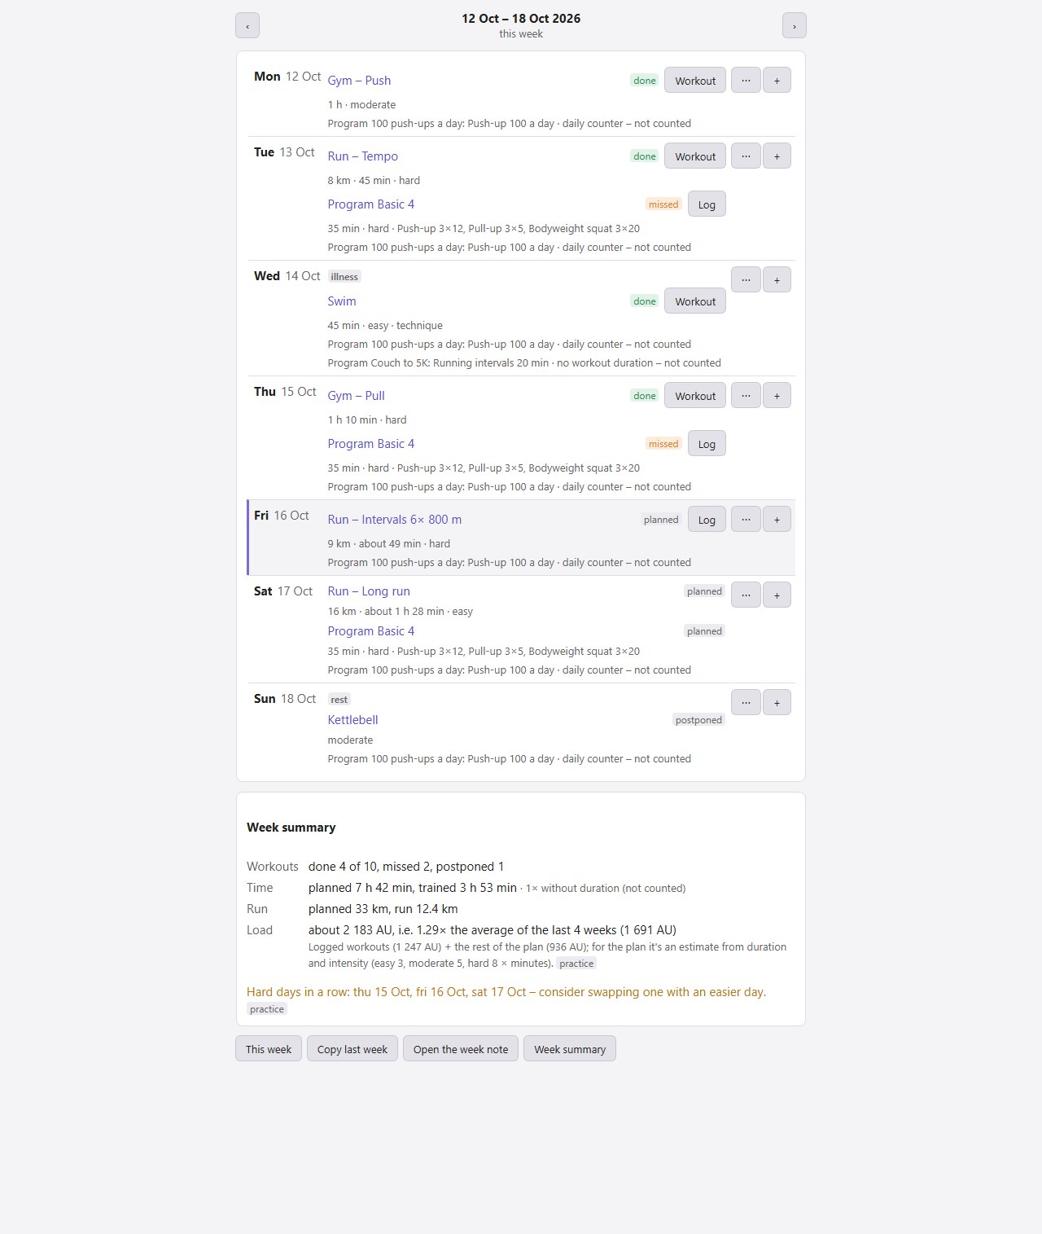Open the more options menu for Thursday
The height and width of the screenshot is (1234, 1042).
(746, 395)
